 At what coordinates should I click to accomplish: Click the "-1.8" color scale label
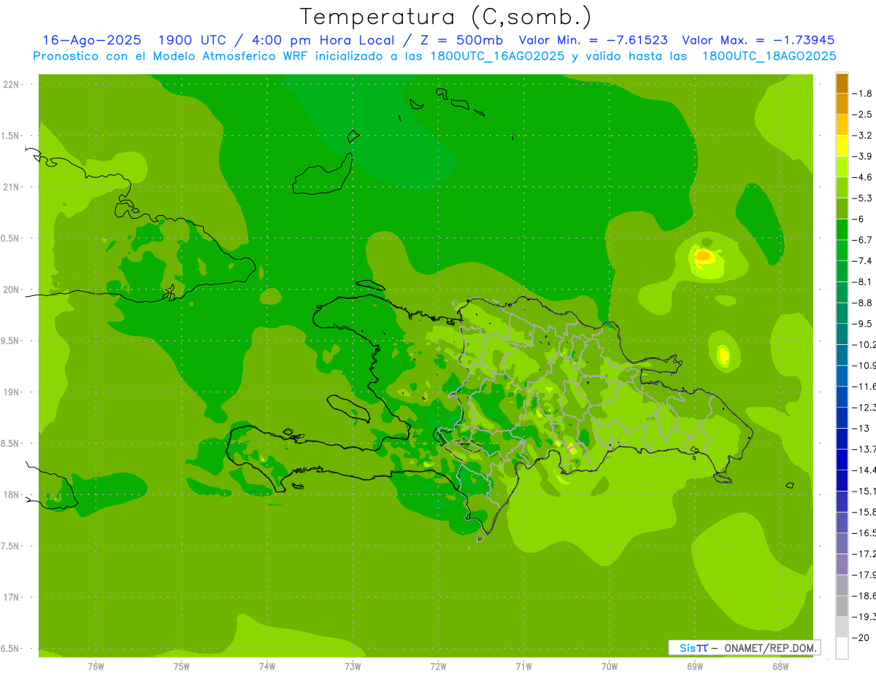pyautogui.click(x=862, y=93)
